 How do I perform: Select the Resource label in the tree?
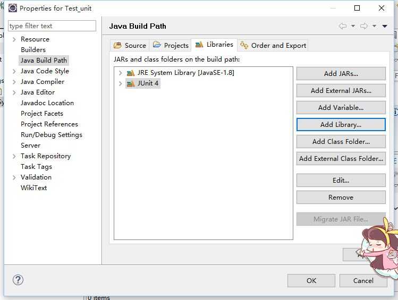(x=35, y=39)
